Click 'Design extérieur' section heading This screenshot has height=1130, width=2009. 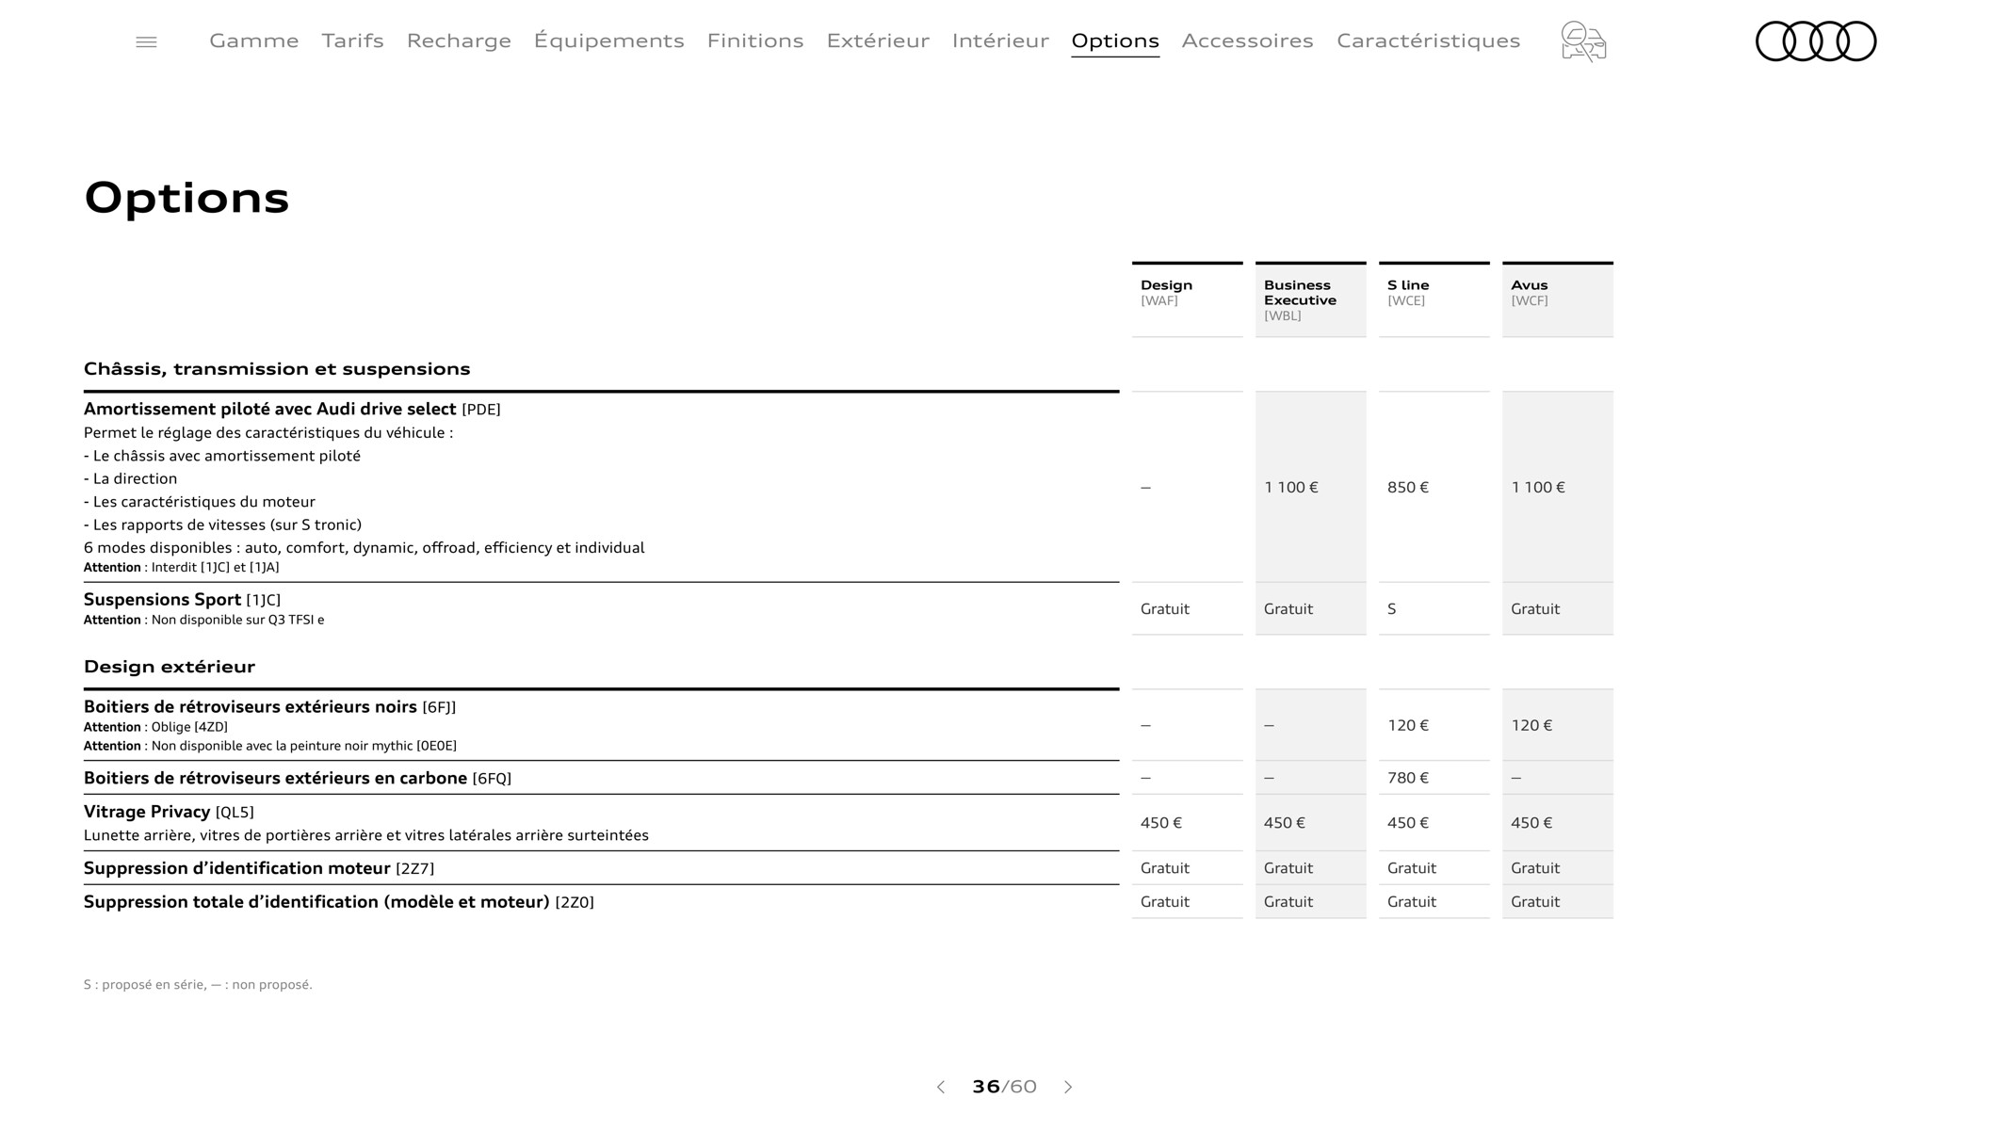click(170, 667)
